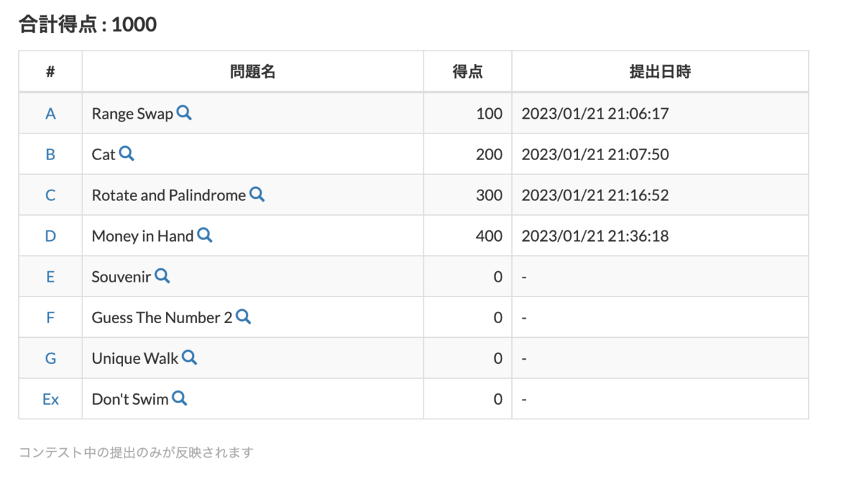Click the Range Swap problem name text
844x484 pixels.
132,112
